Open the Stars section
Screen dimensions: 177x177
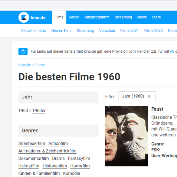click(x=156, y=17)
